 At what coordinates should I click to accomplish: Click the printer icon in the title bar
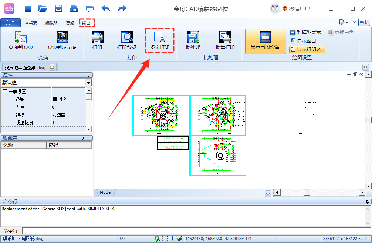point(90,9)
